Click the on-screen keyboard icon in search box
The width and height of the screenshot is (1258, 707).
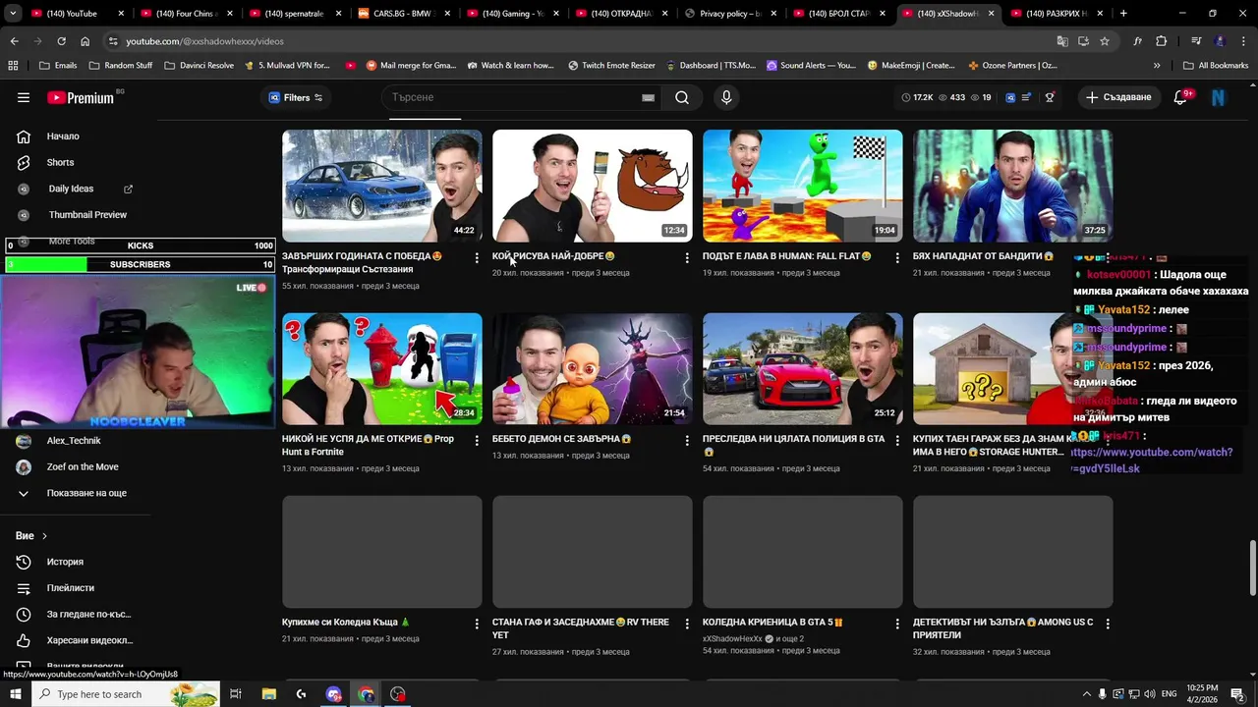pyautogui.click(x=648, y=97)
